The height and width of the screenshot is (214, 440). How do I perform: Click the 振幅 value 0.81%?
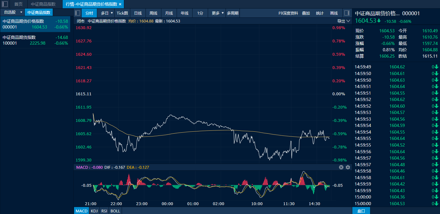pos(389,50)
